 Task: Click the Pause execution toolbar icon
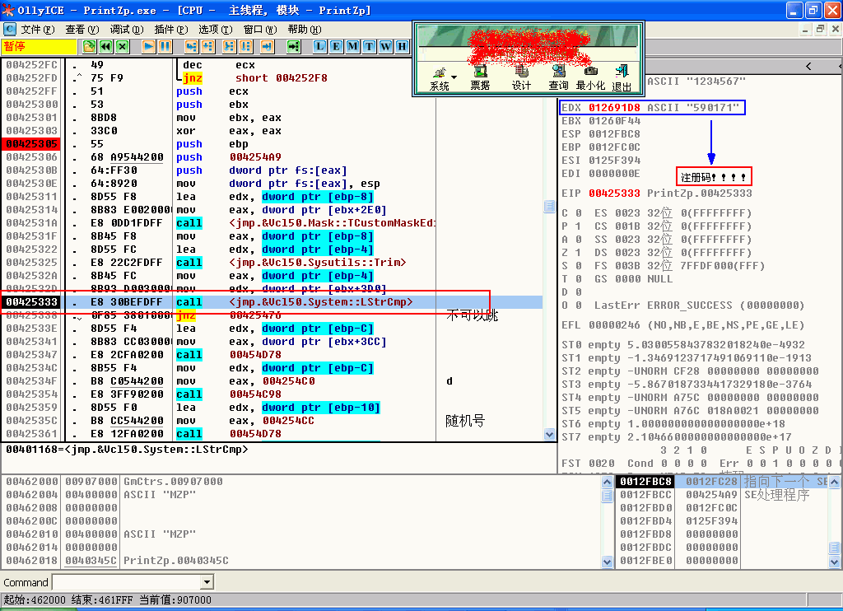(x=165, y=47)
